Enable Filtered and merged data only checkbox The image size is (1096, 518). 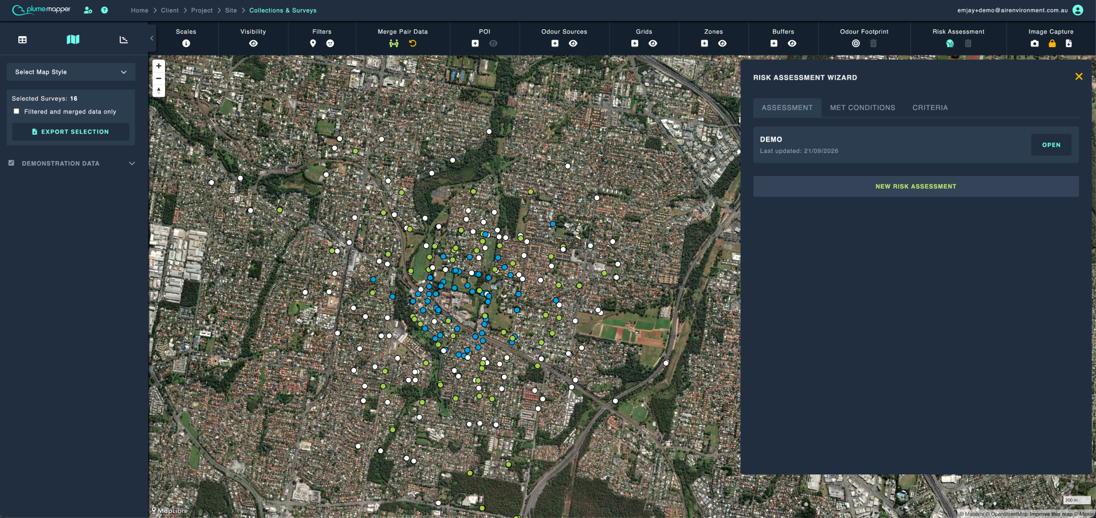(x=17, y=111)
